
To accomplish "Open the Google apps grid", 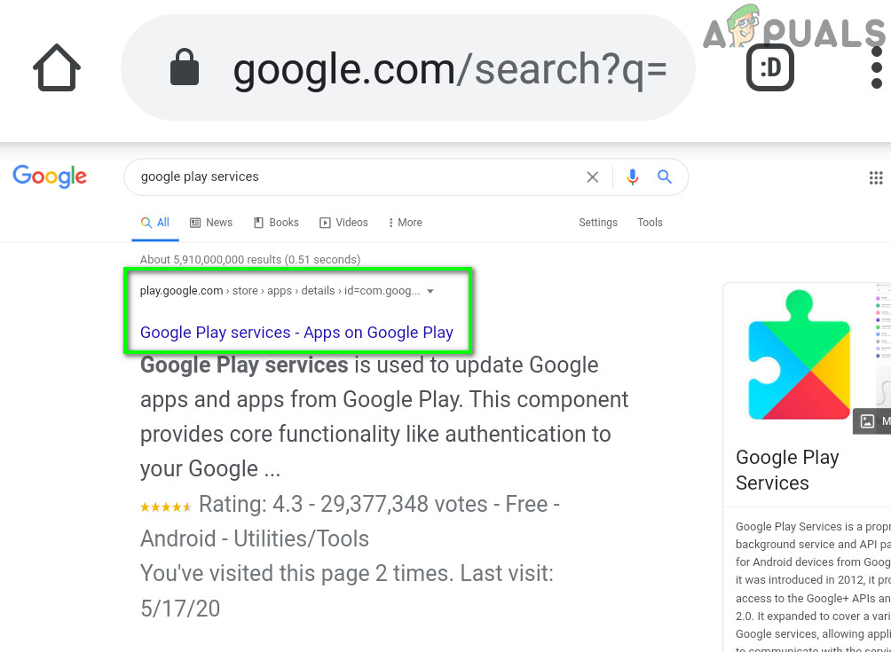I will [876, 177].
